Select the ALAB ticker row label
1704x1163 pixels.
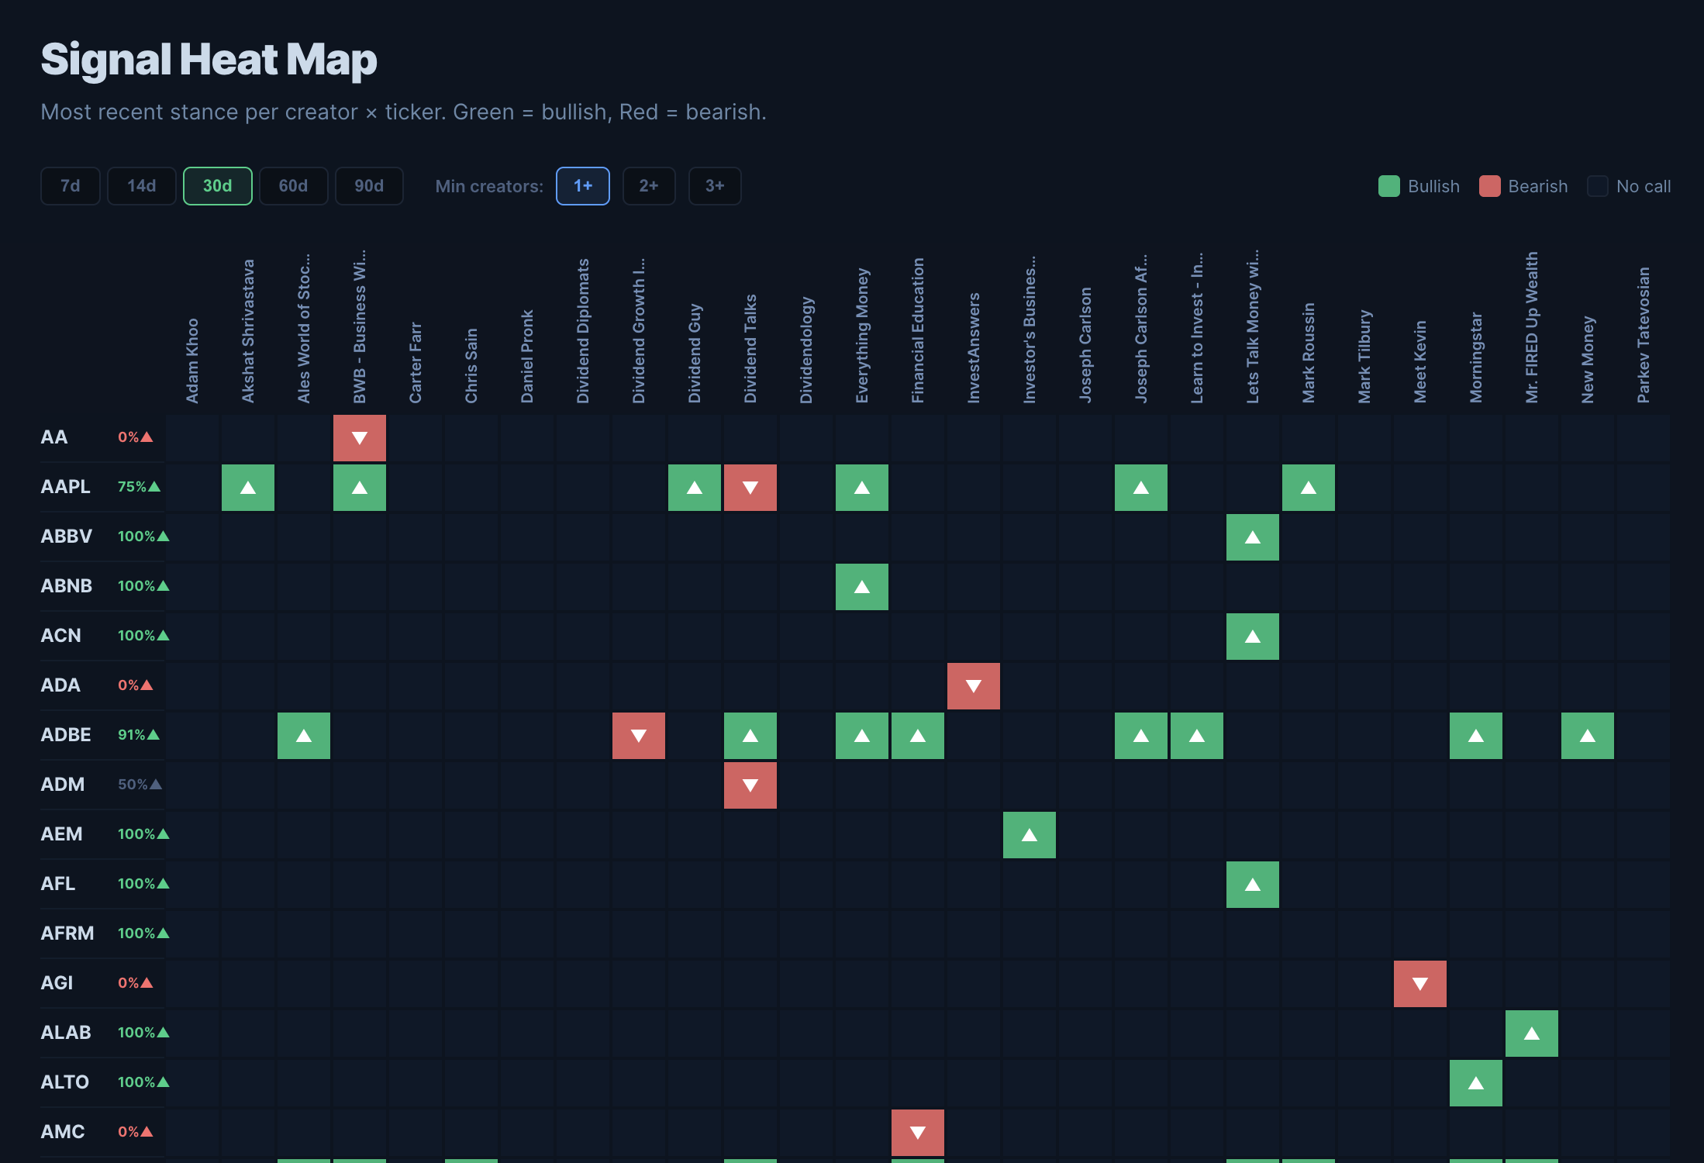(66, 1033)
